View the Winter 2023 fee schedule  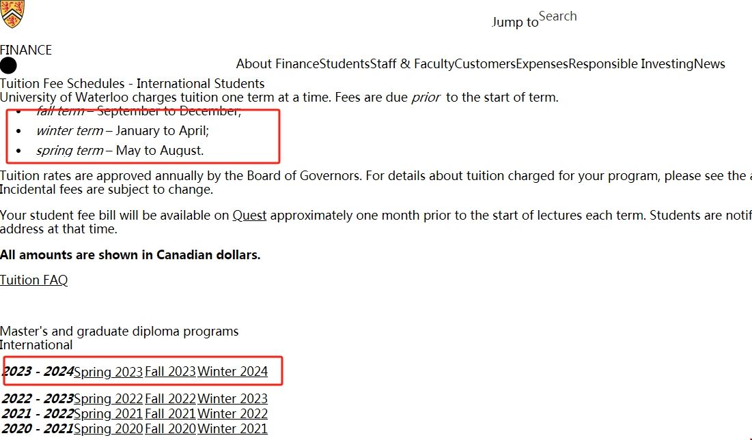[x=232, y=399]
